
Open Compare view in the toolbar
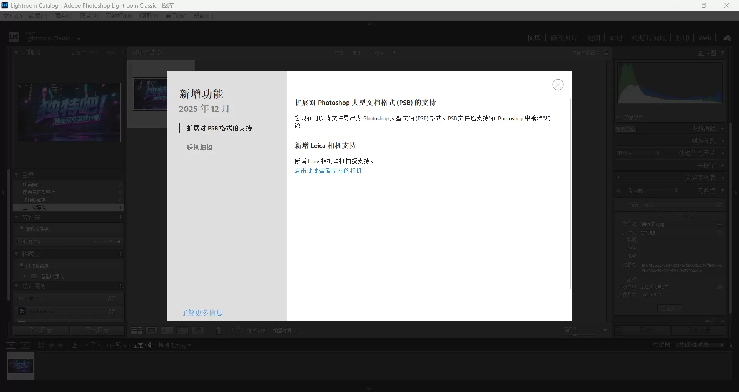coord(167,330)
